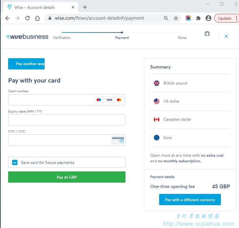239x228 pixels.
Task: Click Pay with a different currency
Action: (x=190, y=200)
